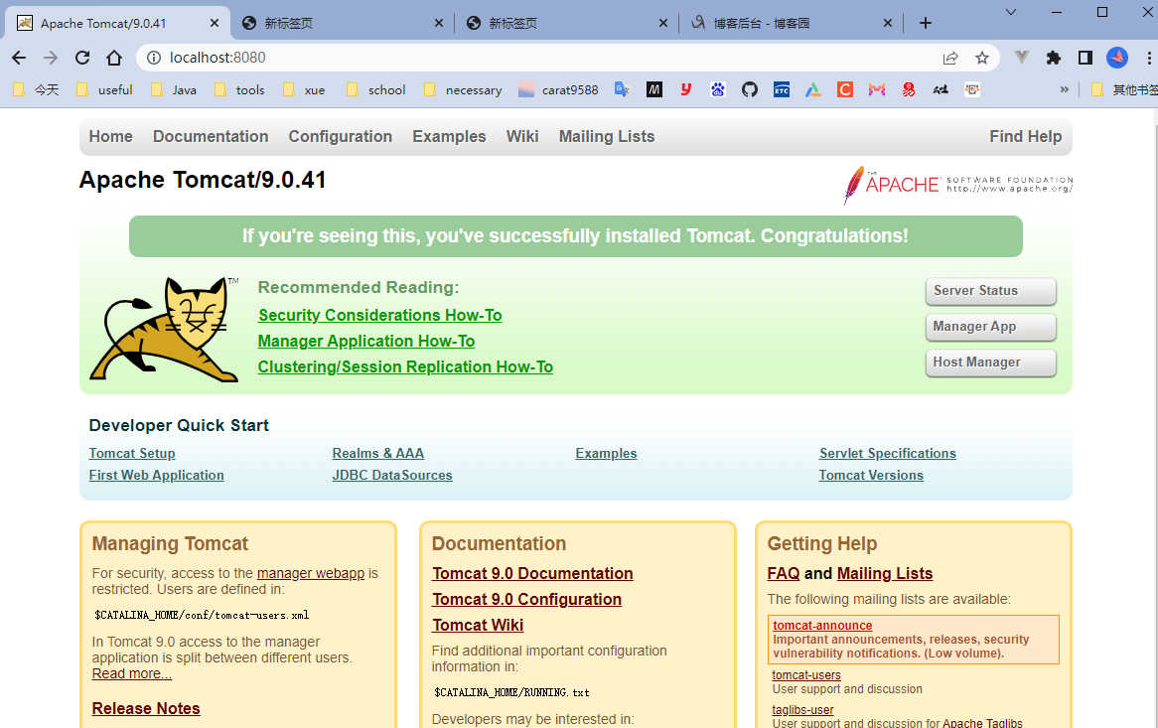Open the extensions puzzle icon
1158x728 pixels.
(1053, 58)
